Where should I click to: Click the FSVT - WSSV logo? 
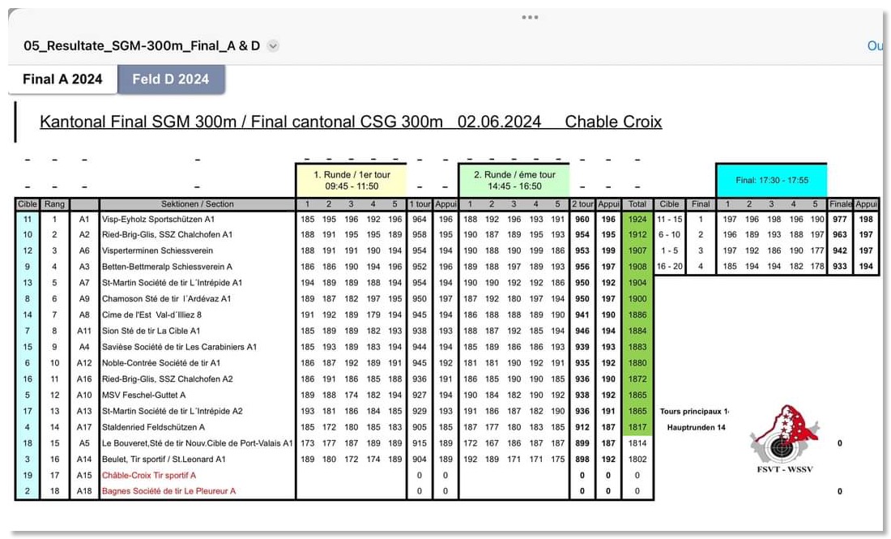pos(785,439)
